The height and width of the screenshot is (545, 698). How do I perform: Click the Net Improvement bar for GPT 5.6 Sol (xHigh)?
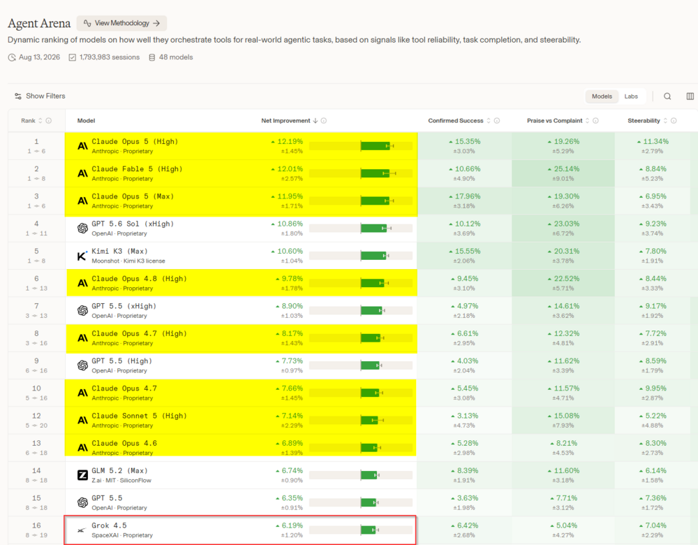tap(361, 228)
